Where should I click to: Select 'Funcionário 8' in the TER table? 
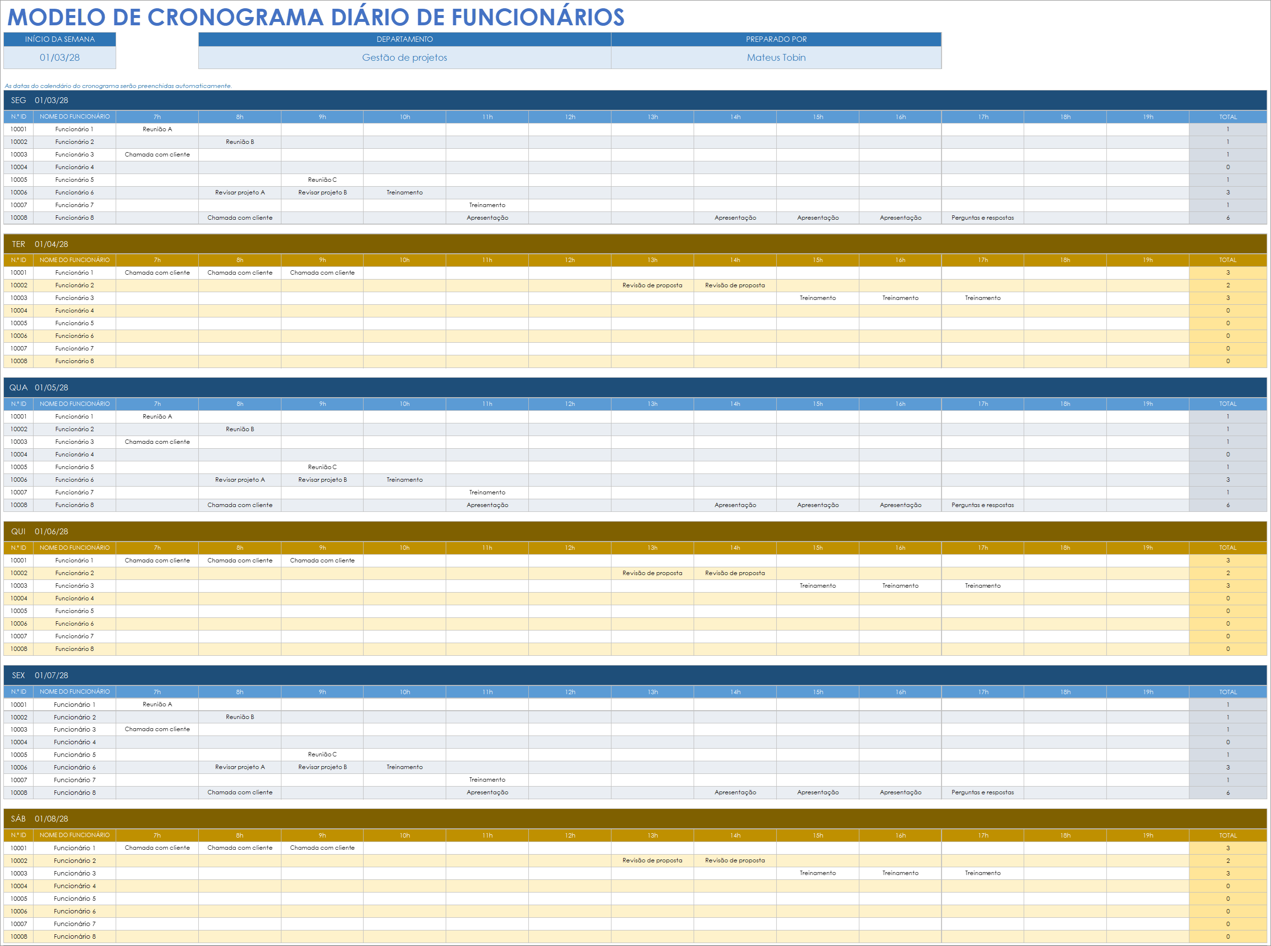(74, 361)
